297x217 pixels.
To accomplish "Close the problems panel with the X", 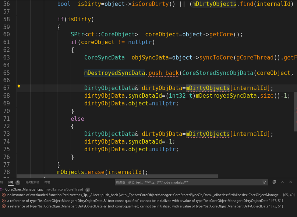I will [x=291, y=182].
